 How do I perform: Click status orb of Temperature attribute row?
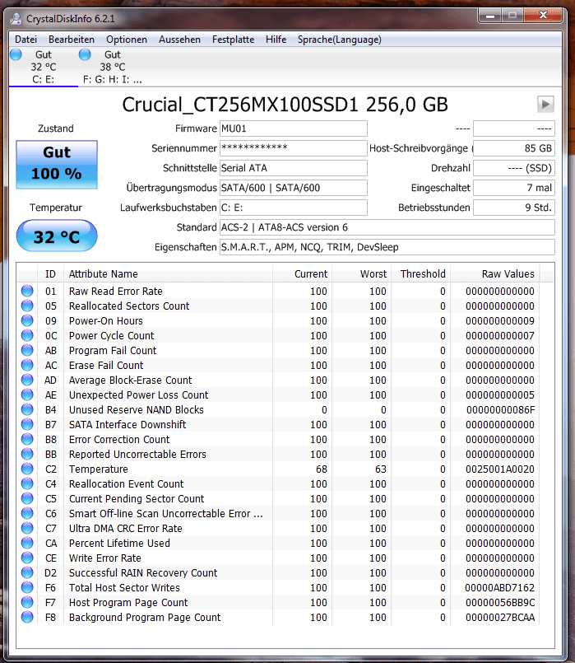[27, 469]
